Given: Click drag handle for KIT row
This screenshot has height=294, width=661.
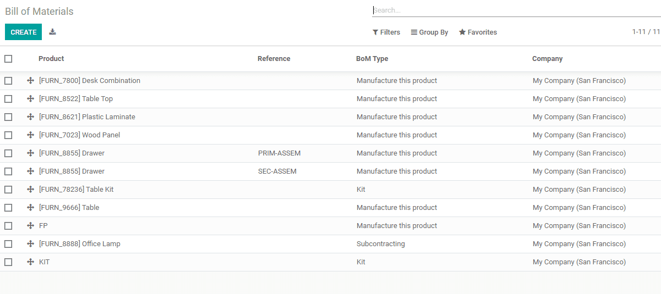Looking at the screenshot, I should [30, 262].
